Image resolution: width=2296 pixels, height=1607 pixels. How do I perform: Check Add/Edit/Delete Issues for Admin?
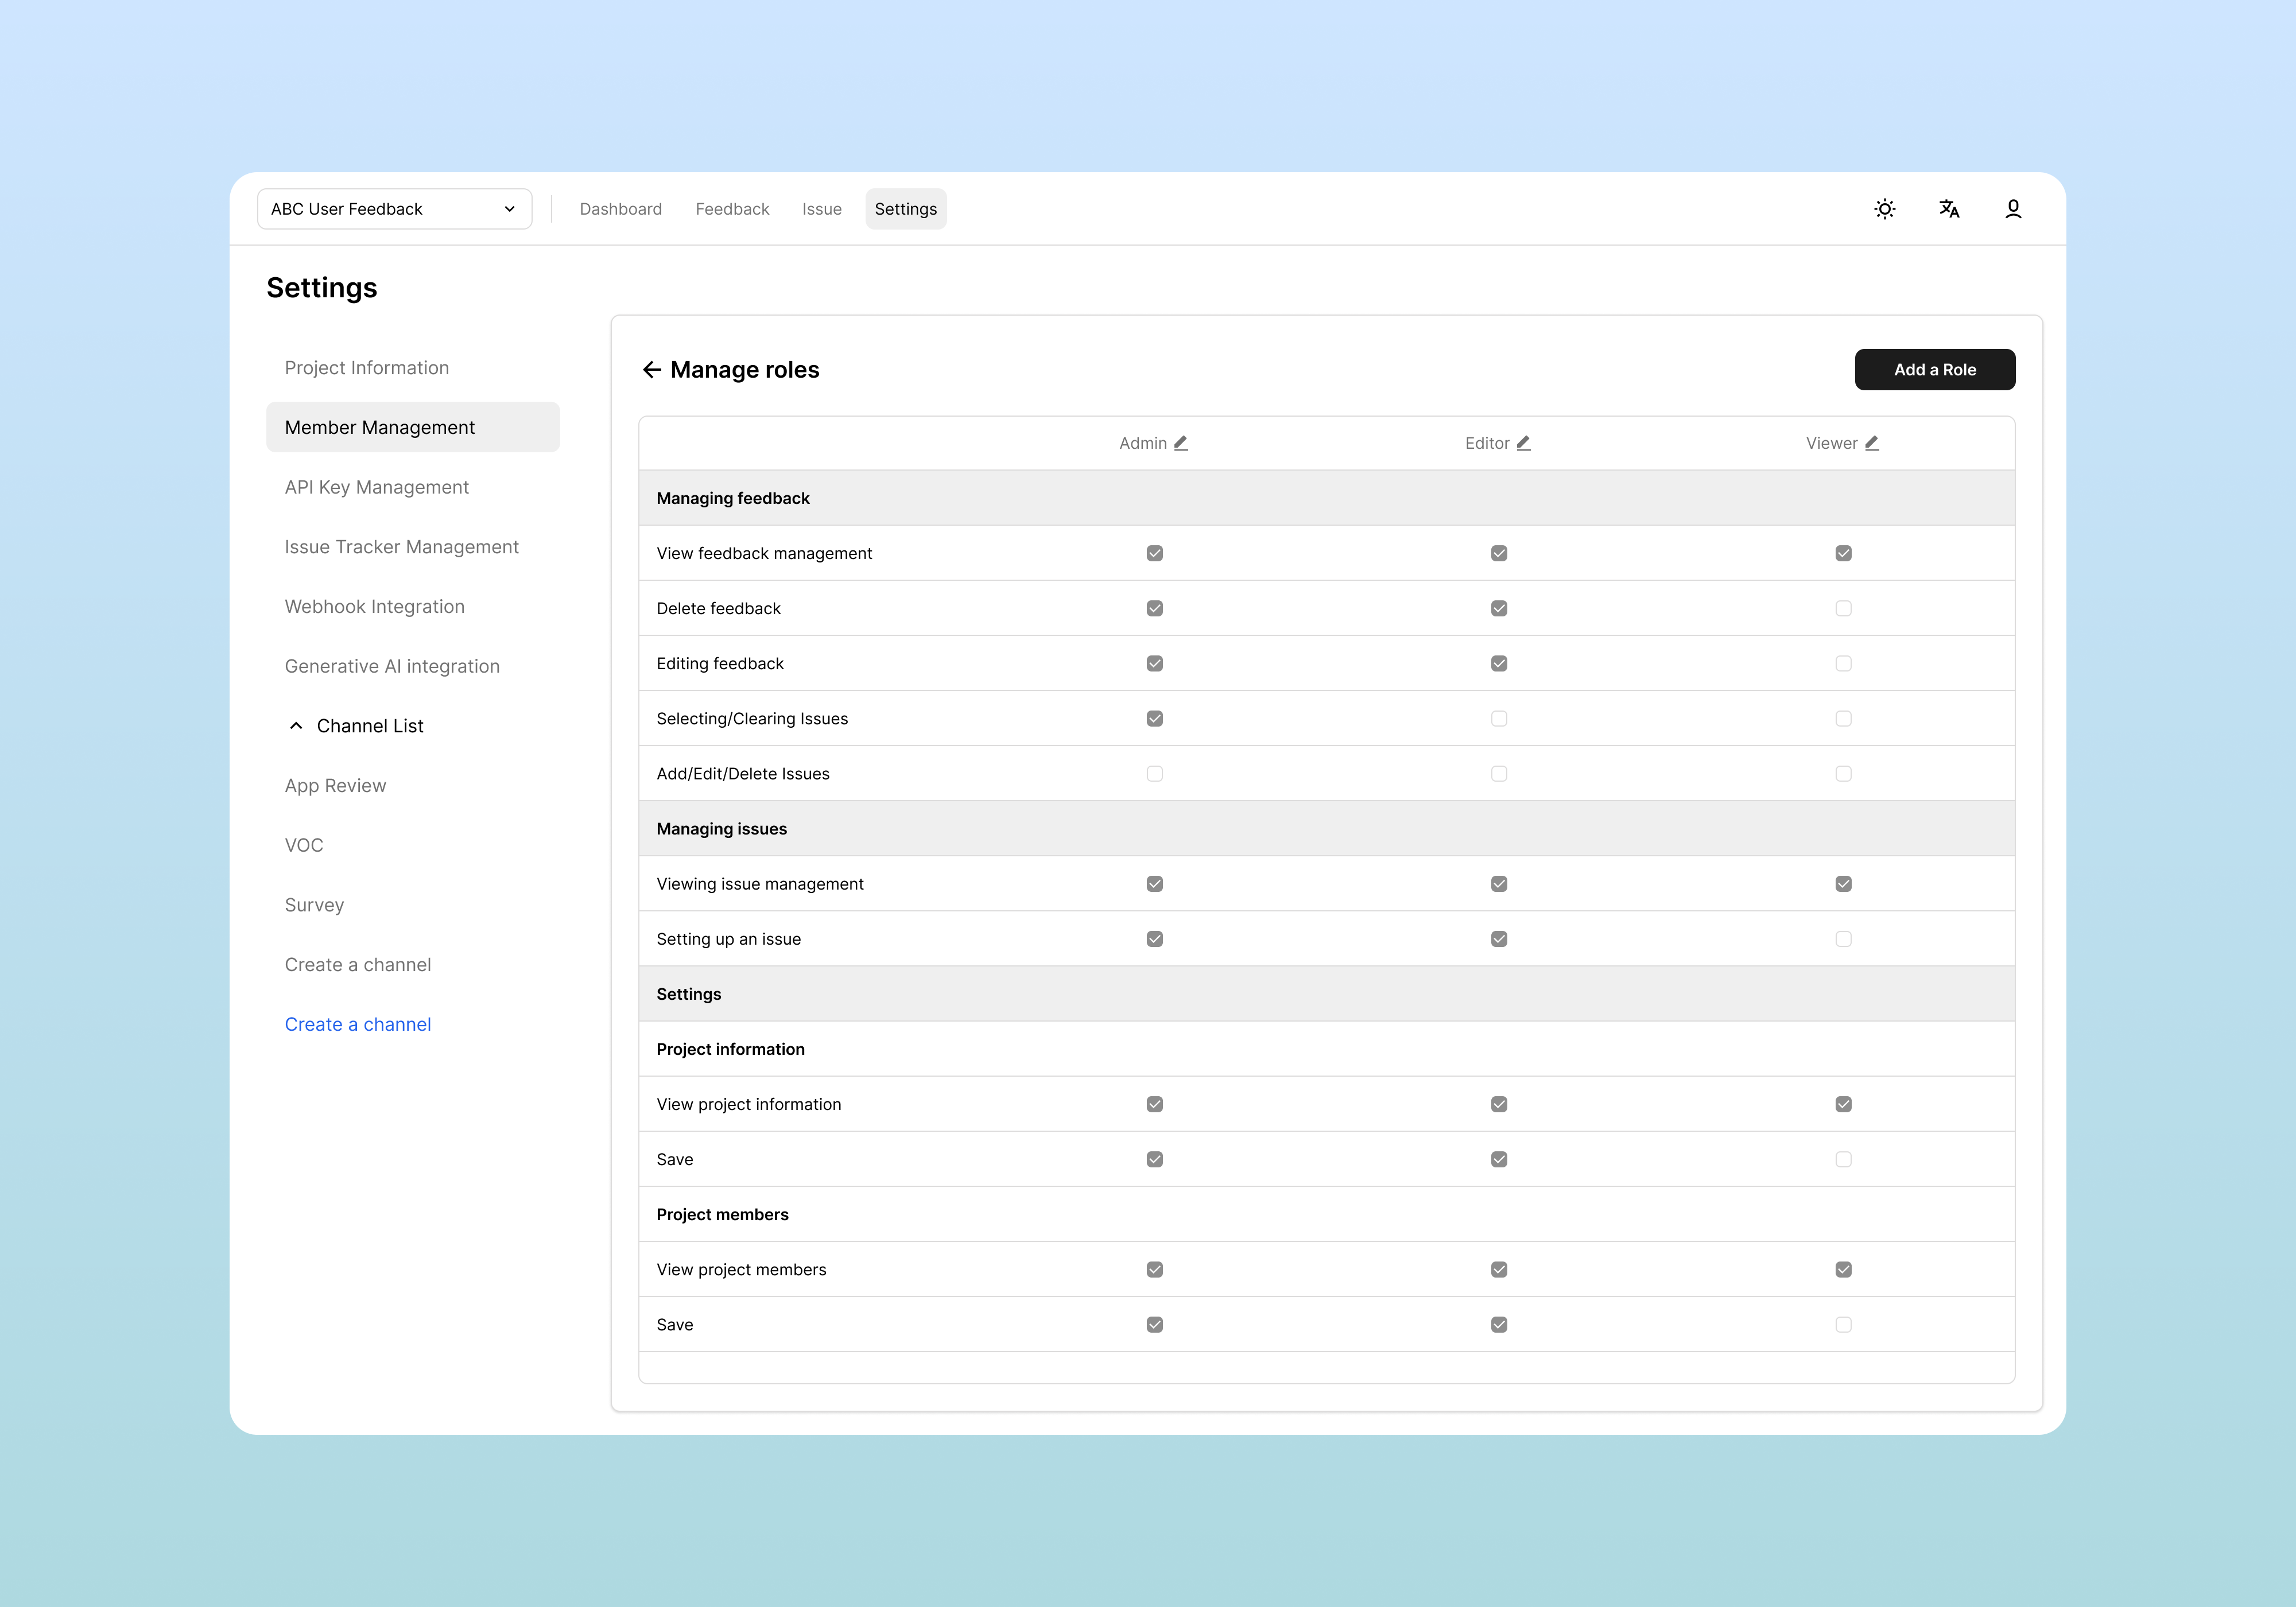point(1154,774)
